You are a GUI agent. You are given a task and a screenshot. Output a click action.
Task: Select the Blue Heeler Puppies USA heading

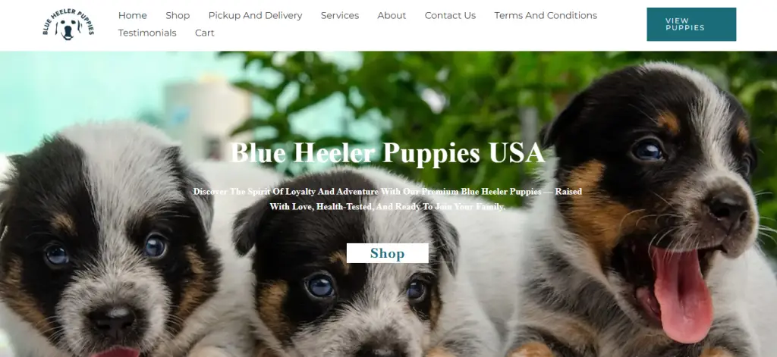coord(388,152)
